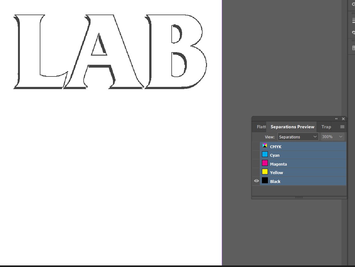The image size is (355, 267).
Task: Switch to the Trap tab
Action: (326, 127)
